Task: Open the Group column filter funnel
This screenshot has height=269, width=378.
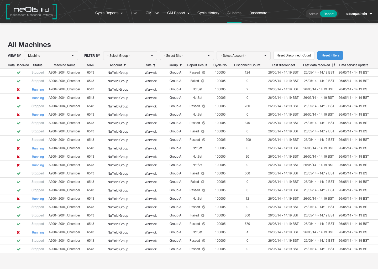Action: [x=181, y=65]
